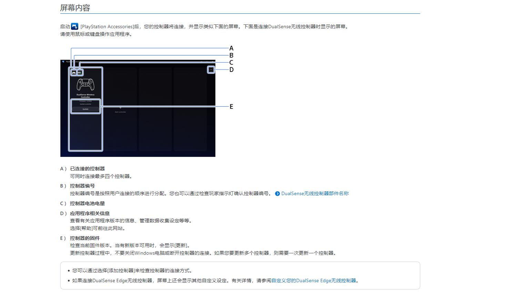Click the callout label E
This screenshot has height=297, width=525.
point(231,107)
